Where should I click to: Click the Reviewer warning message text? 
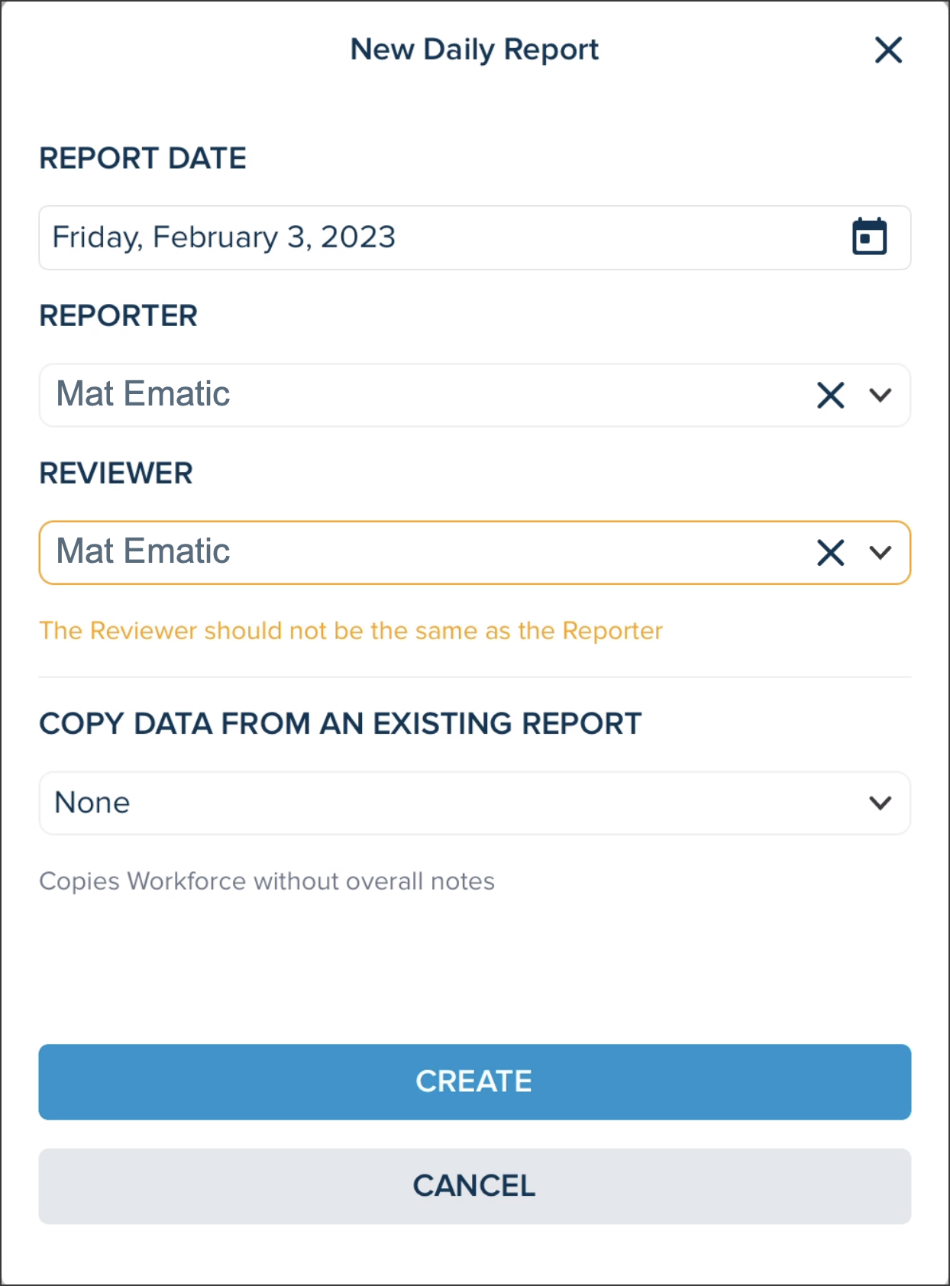(351, 632)
